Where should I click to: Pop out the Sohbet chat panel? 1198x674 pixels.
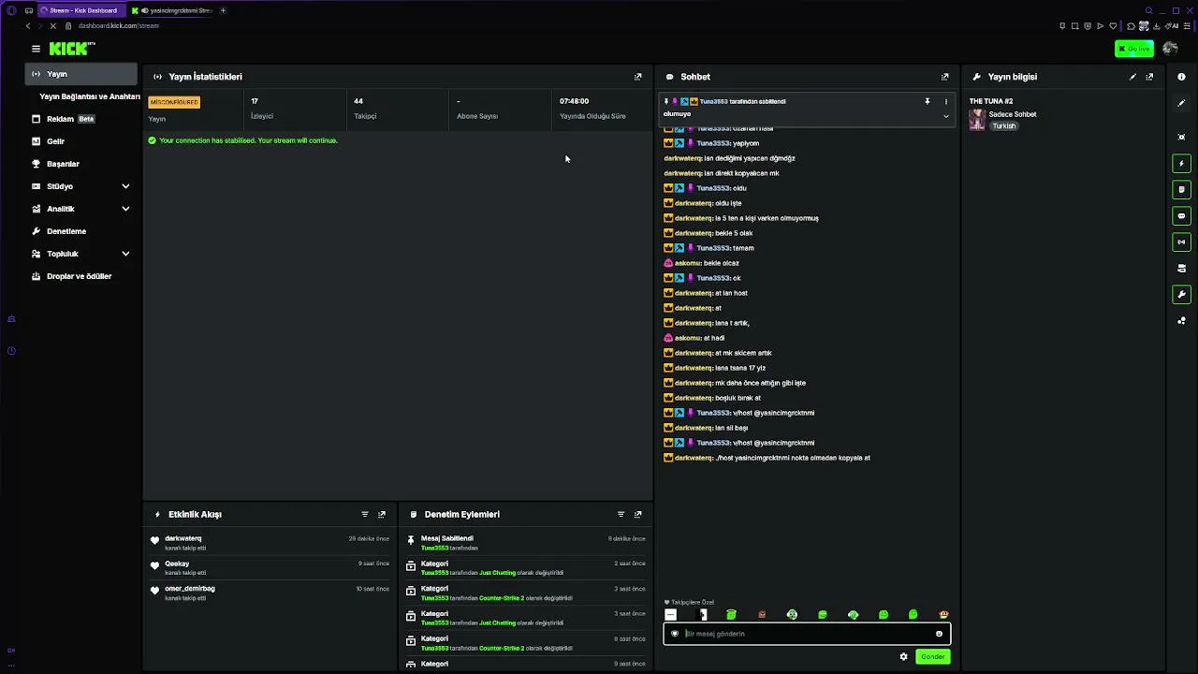point(944,77)
